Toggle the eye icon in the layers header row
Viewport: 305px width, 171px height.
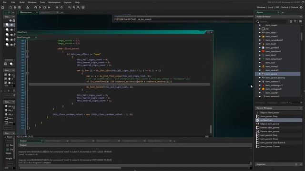tap(10, 20)
